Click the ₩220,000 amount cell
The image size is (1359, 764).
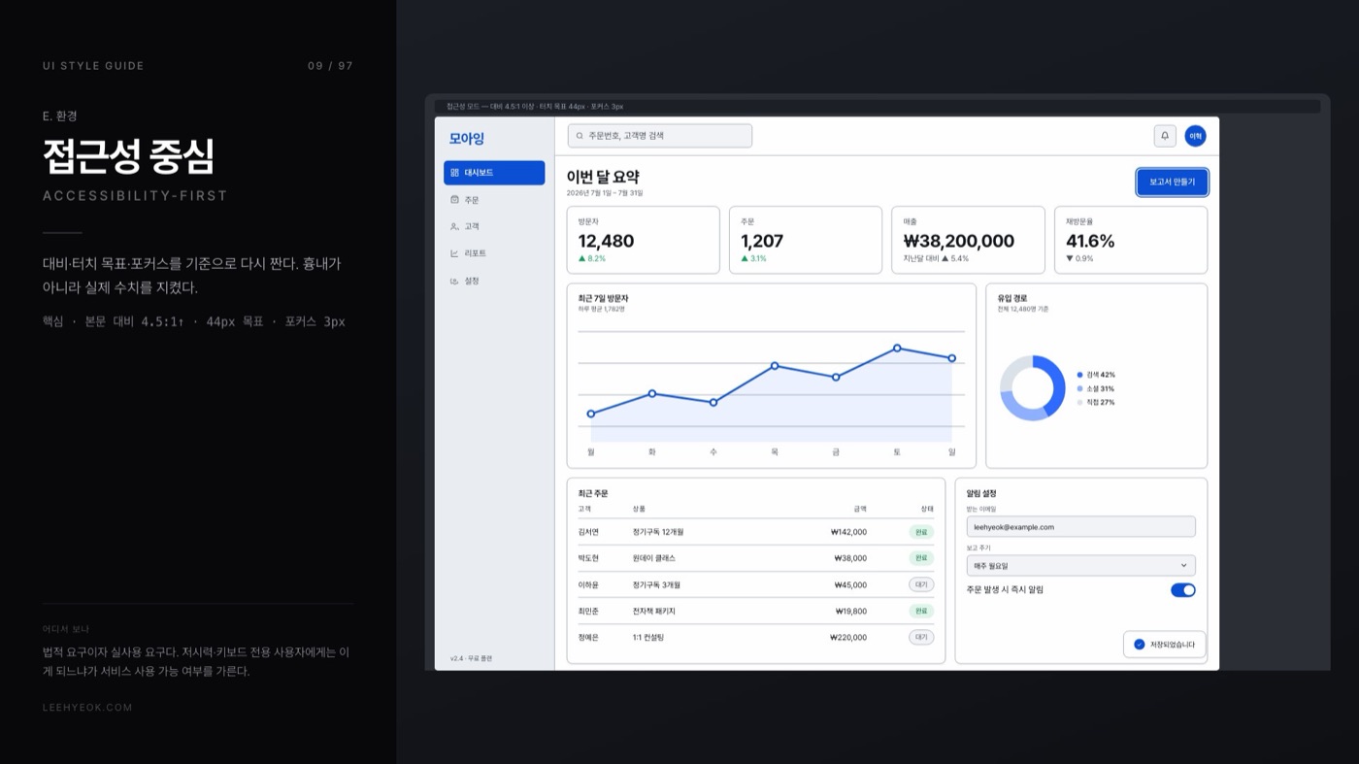[848, 638]
